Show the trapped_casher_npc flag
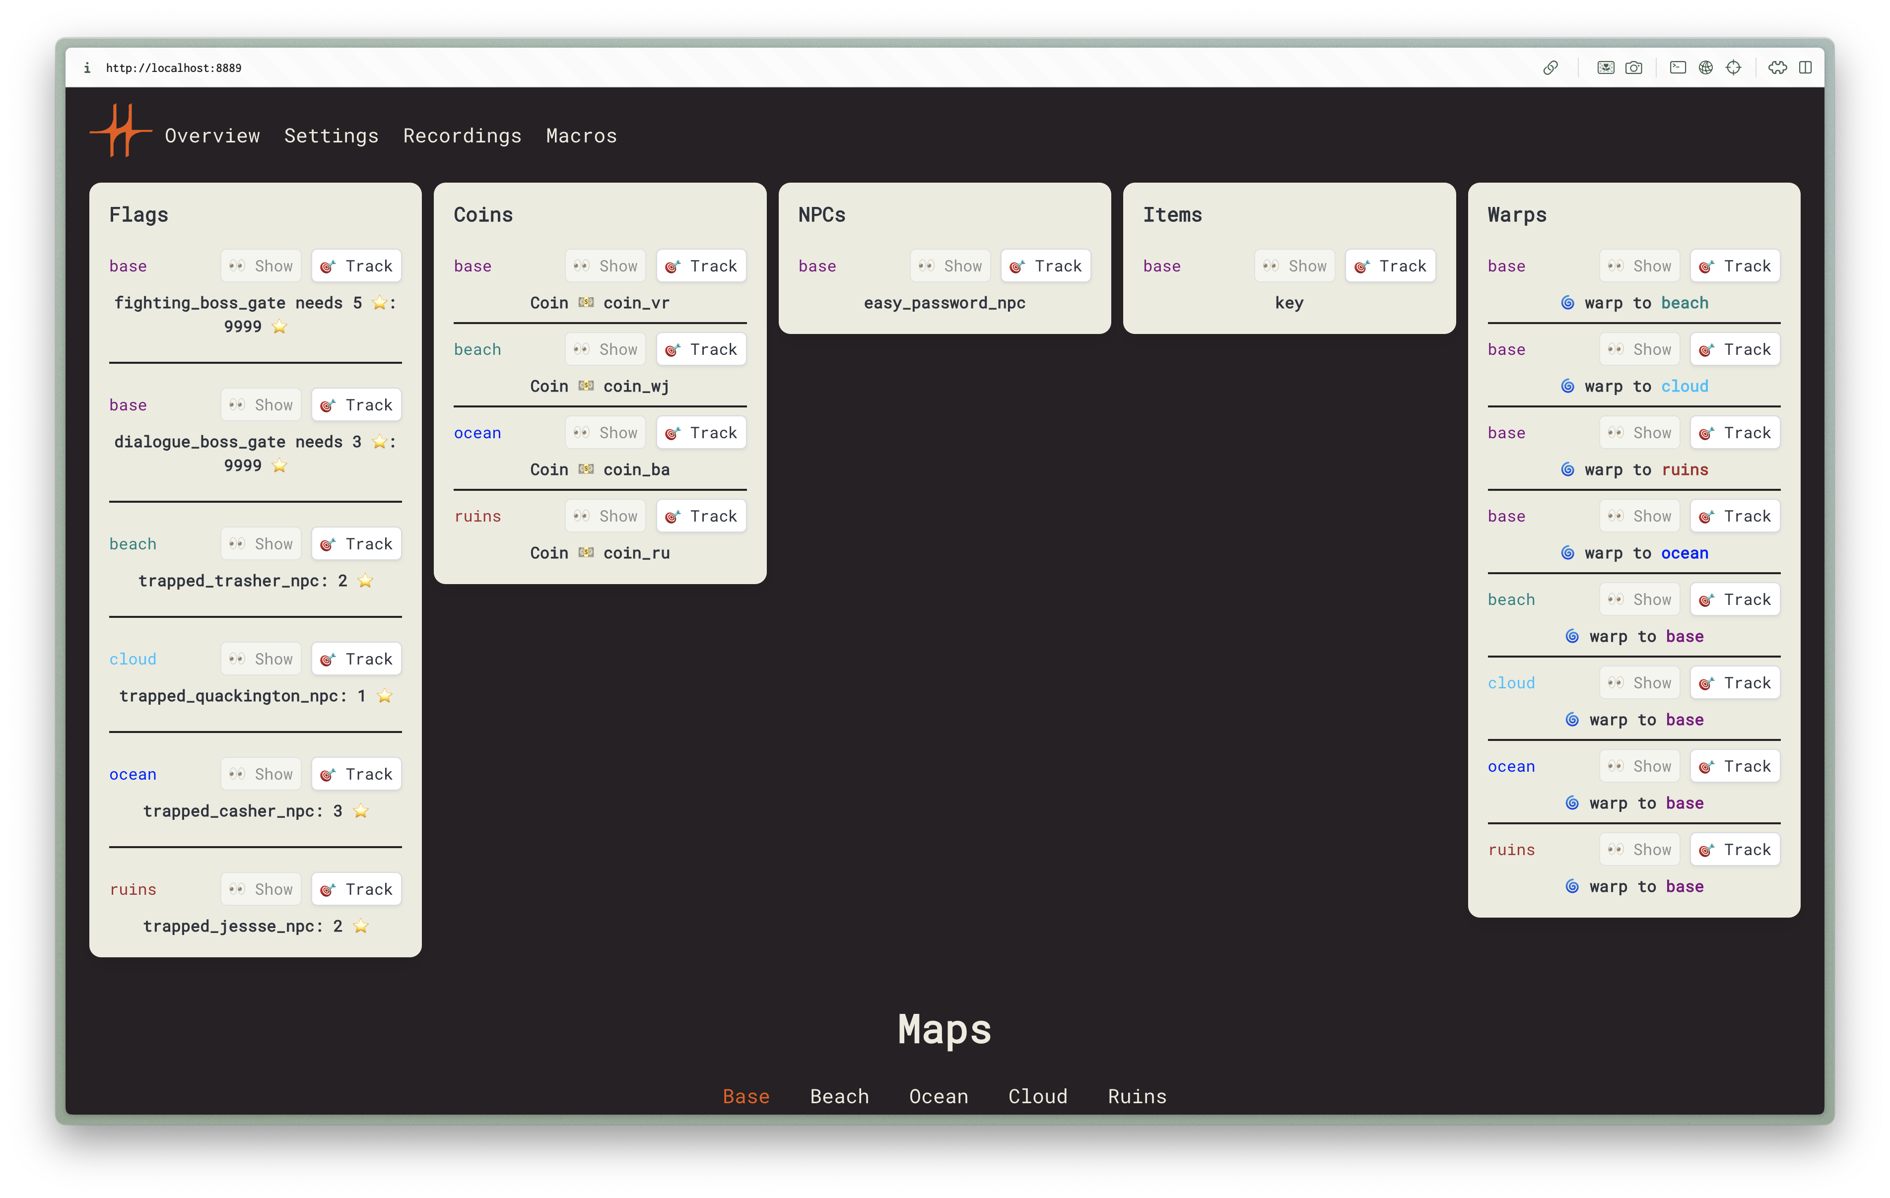 click(x=261, y=774)
